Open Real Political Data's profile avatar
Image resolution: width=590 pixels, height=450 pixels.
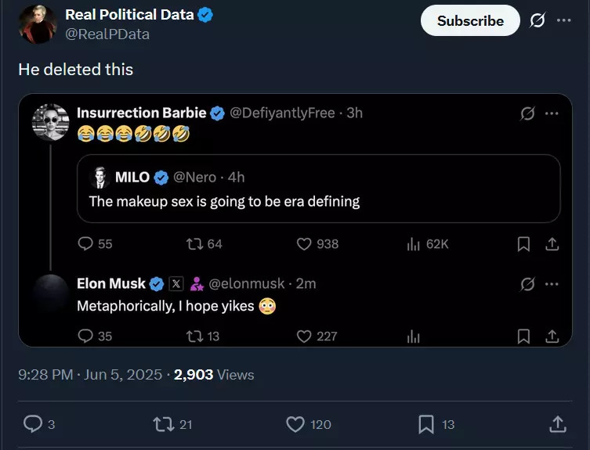click(36, 23)
